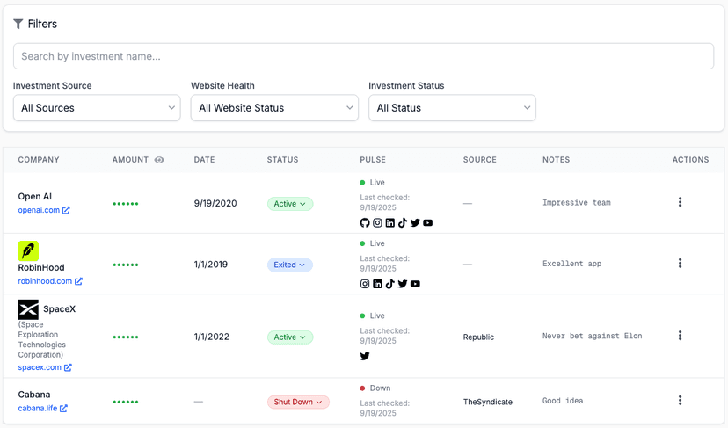Screen dimensions: 728x428
Task: Click external link icon beside openai.com
Action: [x=66, y=210]
